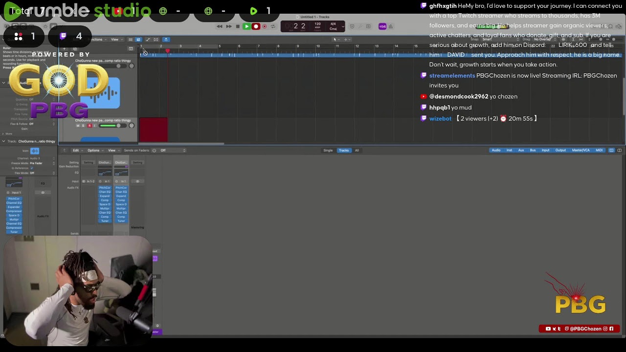
Task: Toggle the Q-Reference checkbox
Action: coord(32,168)
